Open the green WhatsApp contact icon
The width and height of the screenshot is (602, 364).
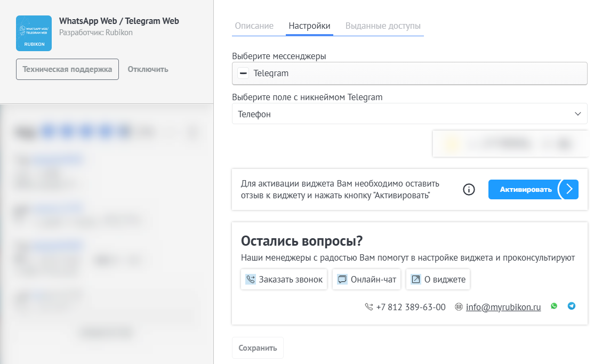click(554, 306)
